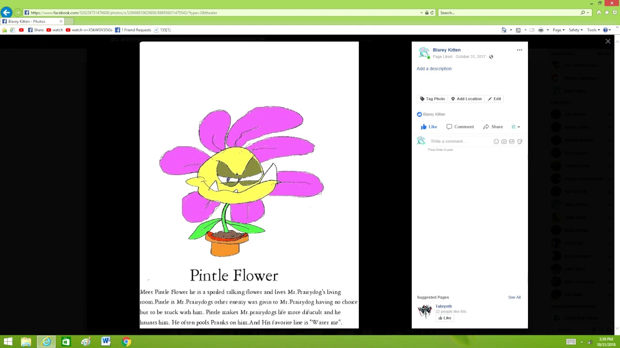Click the security lock icon in address bar
This screenshot has width=620, height=348.
427,13
